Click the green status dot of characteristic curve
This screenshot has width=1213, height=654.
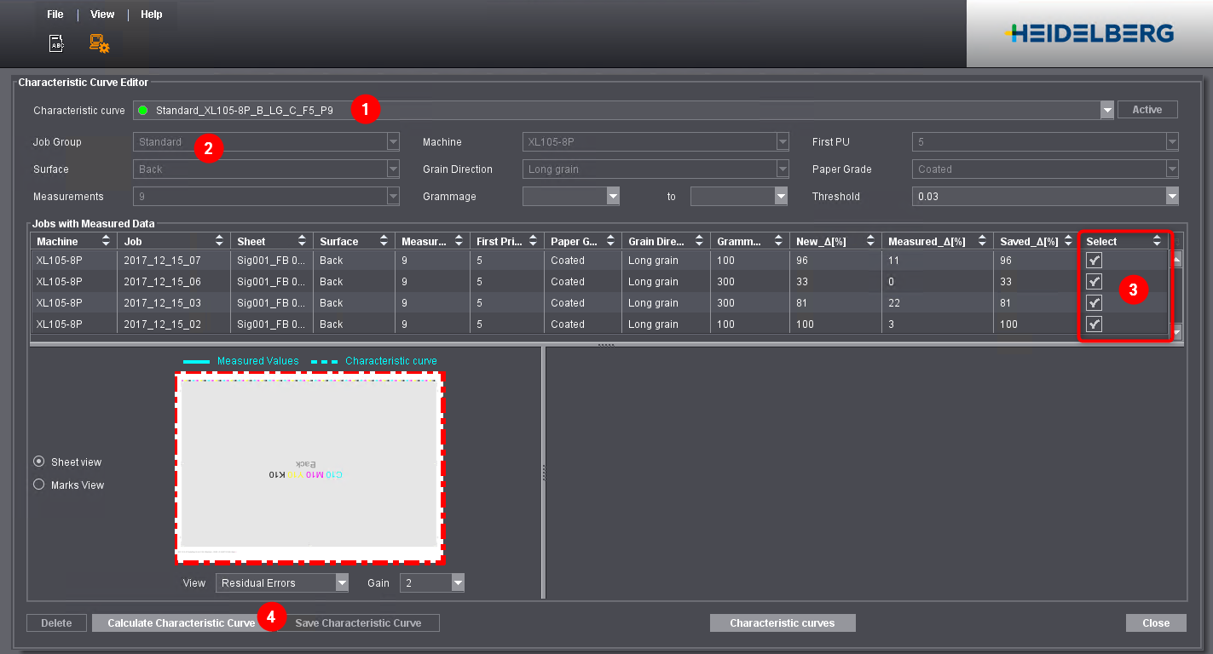(x=142, y=110)
